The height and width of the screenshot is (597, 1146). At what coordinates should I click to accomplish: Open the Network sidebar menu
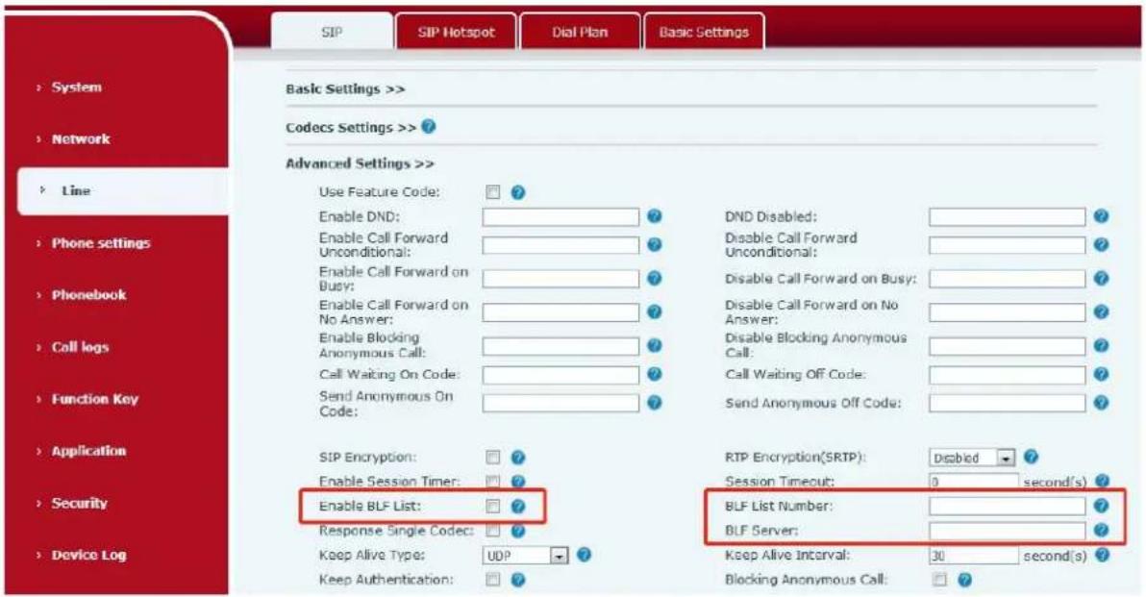[x=81, y=138]
